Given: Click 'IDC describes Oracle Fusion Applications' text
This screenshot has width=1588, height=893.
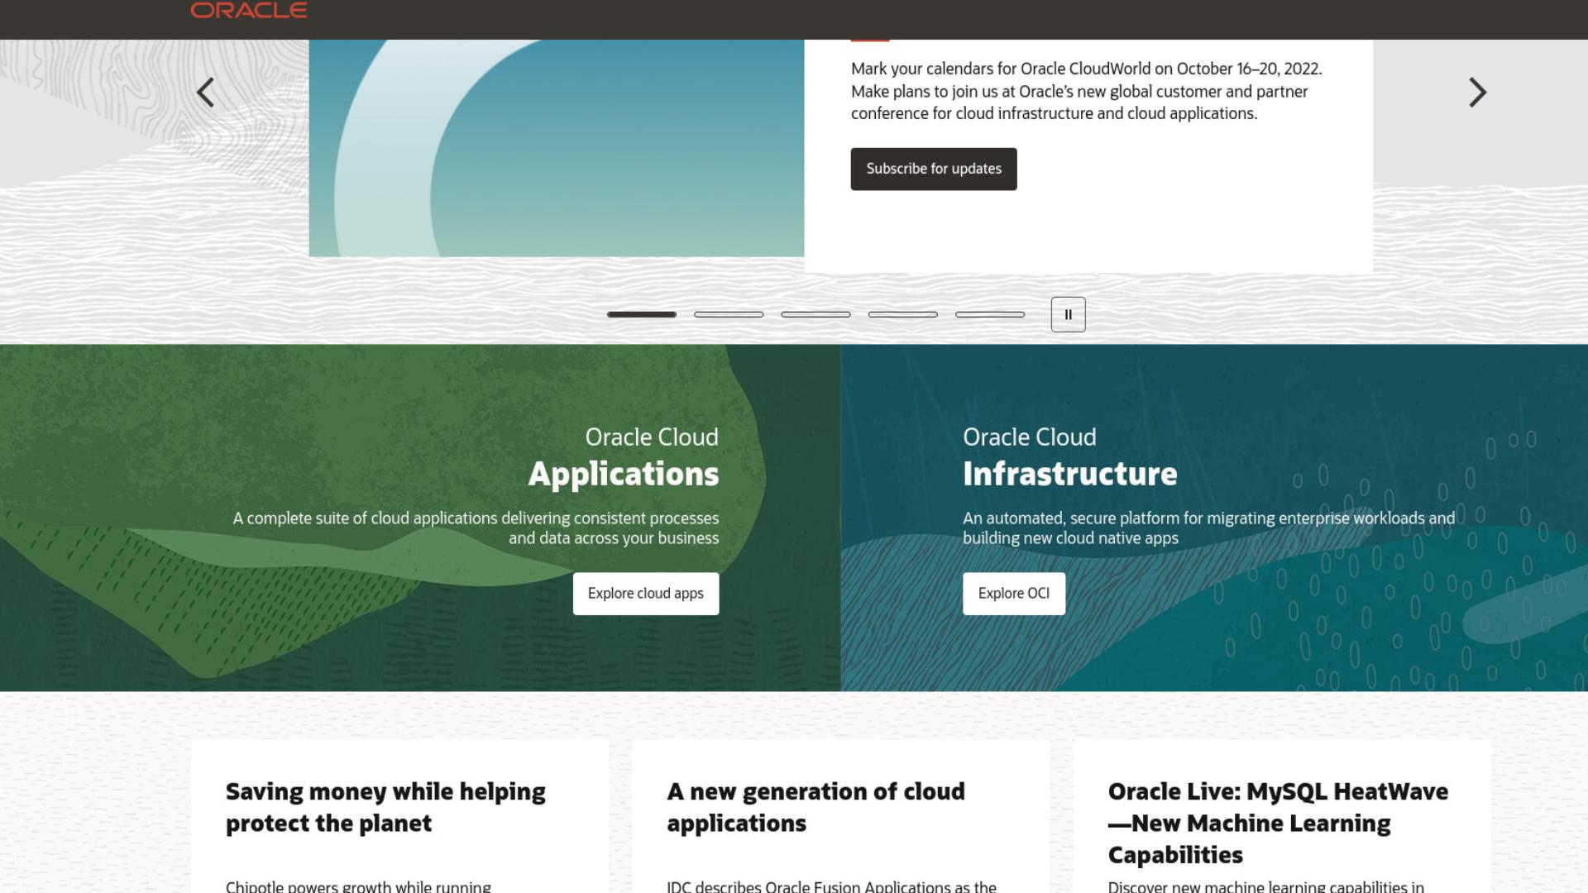Looking at the screenshot, I should tap(831, 886).
